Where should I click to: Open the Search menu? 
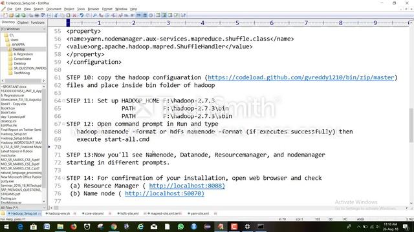click(38, 9)
